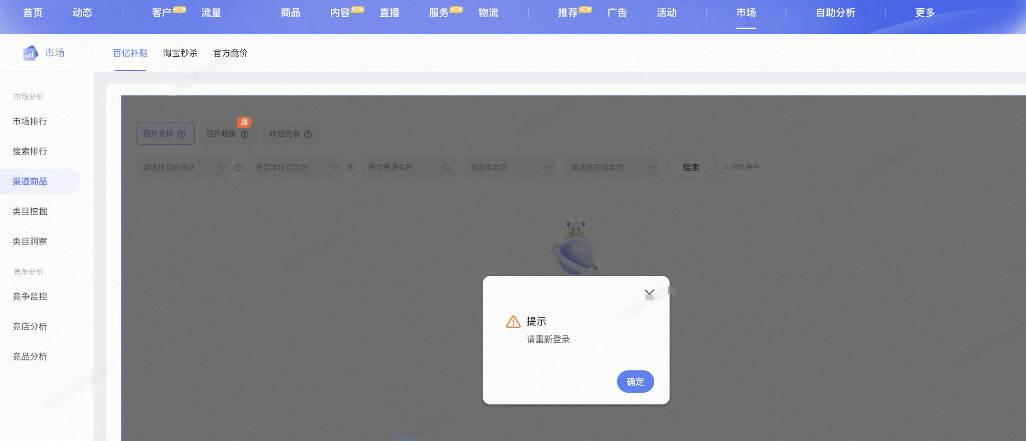The height and width of the screenshot is (441, 1026).
Task: Click the 市场 logo icon in the sidebar header
Action: 30,53
